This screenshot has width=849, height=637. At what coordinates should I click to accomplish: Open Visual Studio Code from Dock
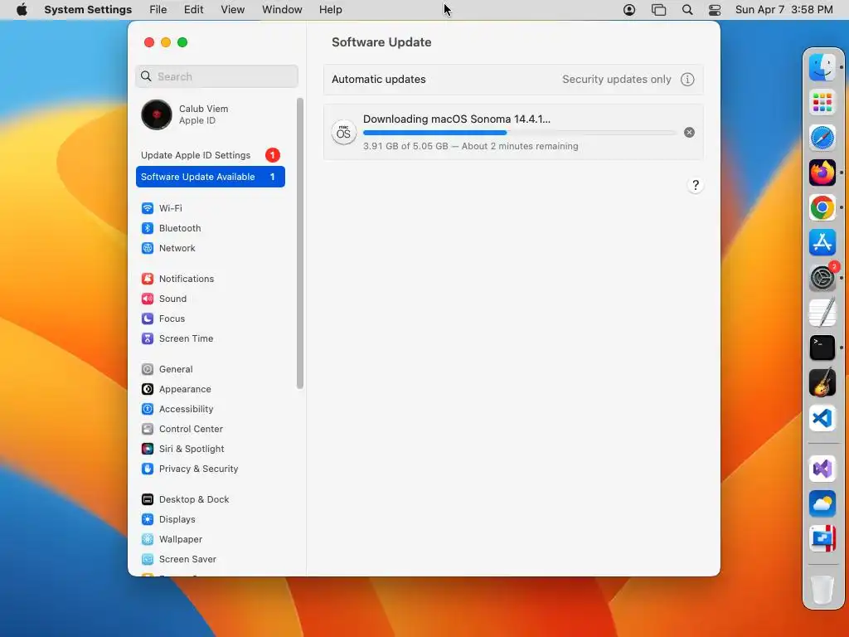pyautogui.click(x=822, y=418)
